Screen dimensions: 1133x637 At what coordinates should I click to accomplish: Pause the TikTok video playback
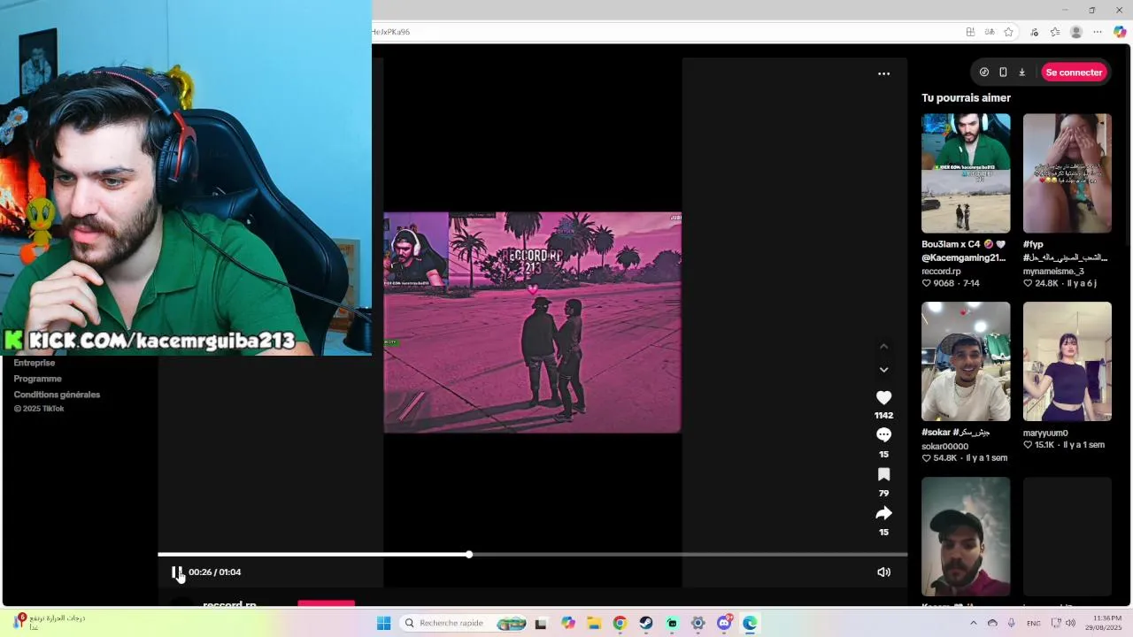(177, 572)
